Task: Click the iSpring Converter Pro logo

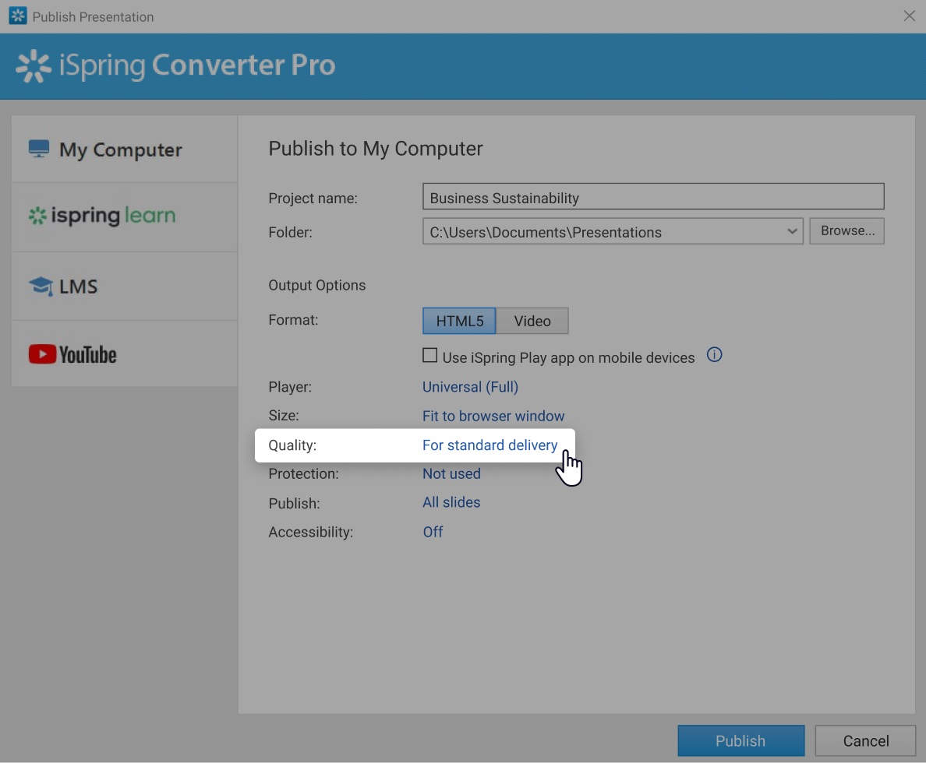Action: 175,65
